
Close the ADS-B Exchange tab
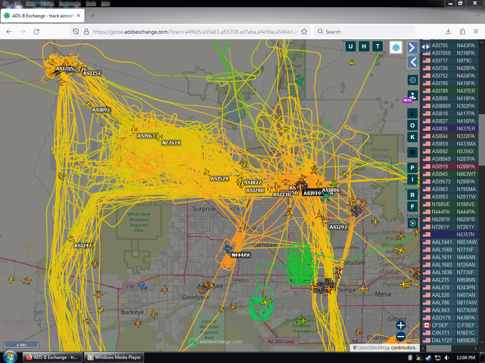(78, 16)
